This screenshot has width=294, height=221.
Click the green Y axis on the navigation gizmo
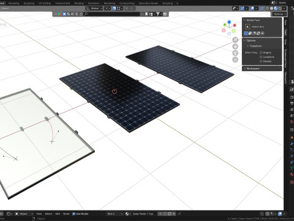point(225,25)
